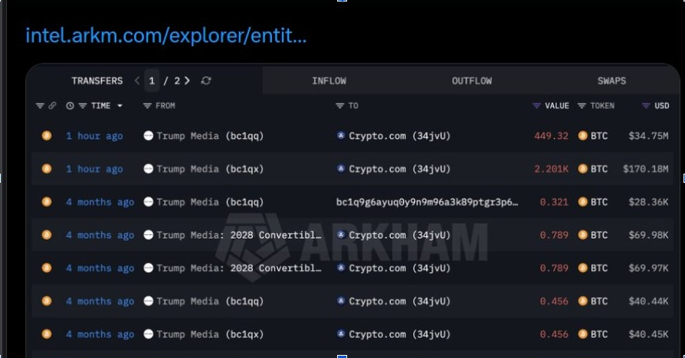Image resolution: width=685 pixels, height=358 pixels.
Task: Click '1 hour ago' on 449.32 row
Action: pyautogui.click(x=94, y=135)
